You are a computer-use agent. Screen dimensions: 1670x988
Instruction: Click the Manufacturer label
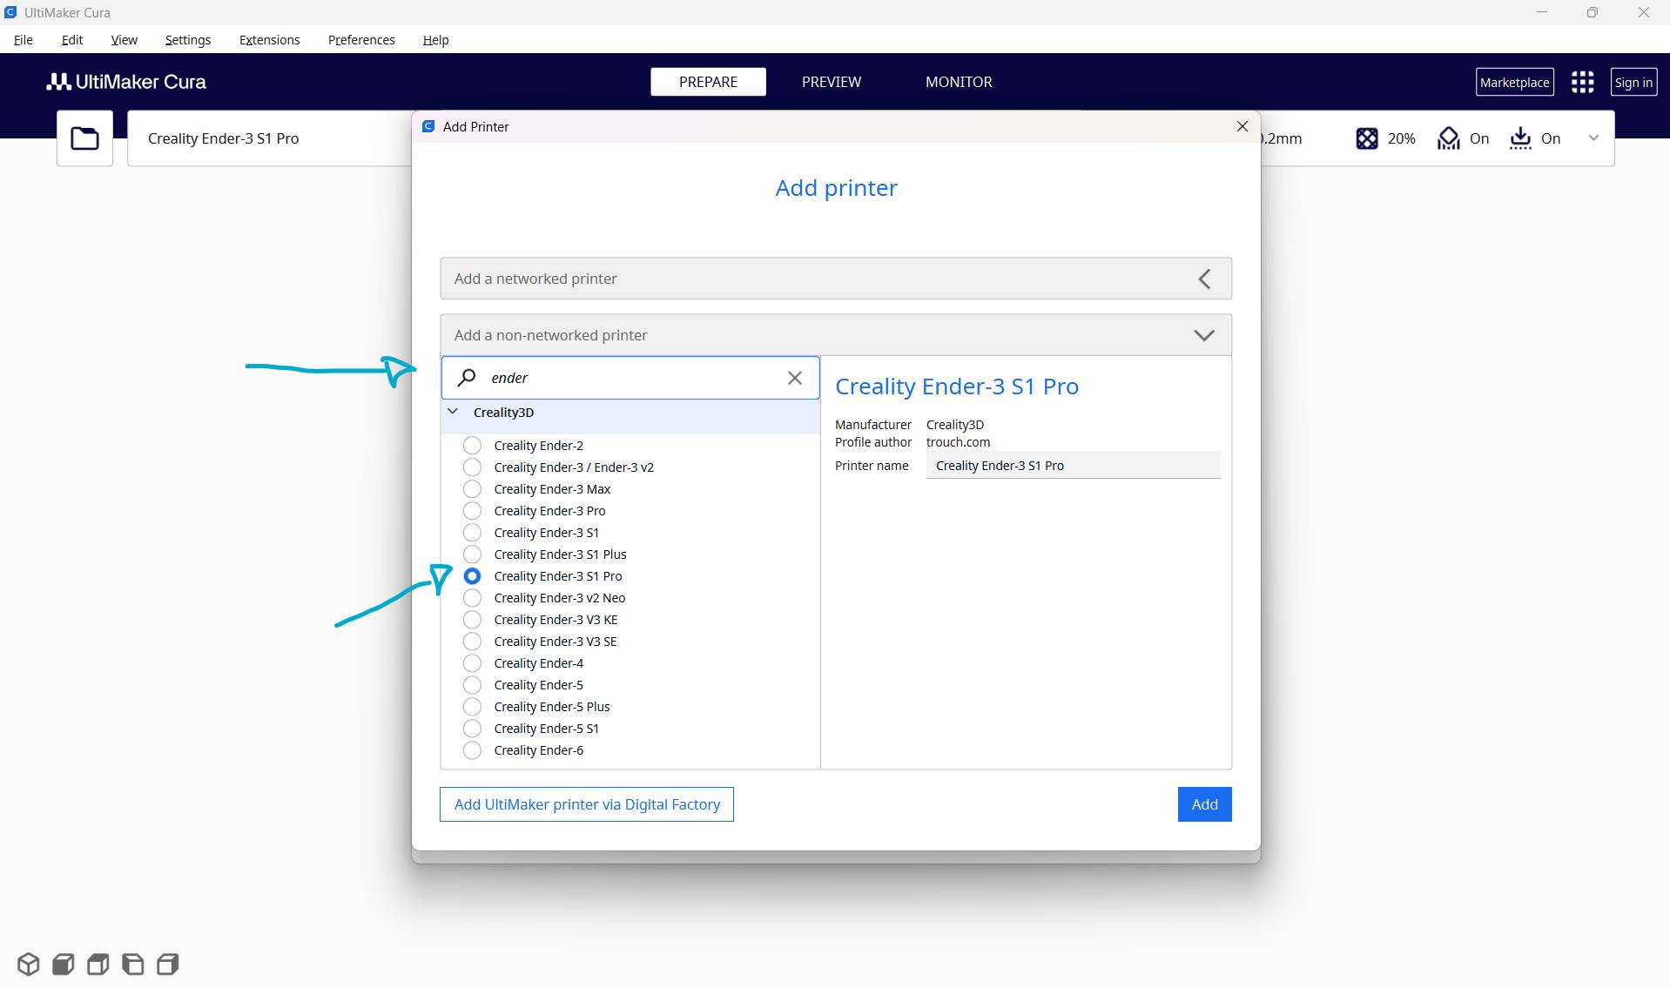(873, 425)
